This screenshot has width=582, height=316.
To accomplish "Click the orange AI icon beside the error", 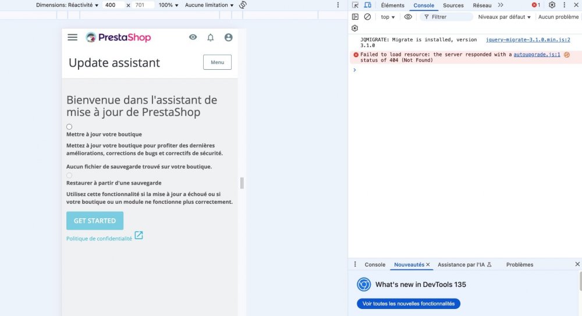I will [567, 55].
